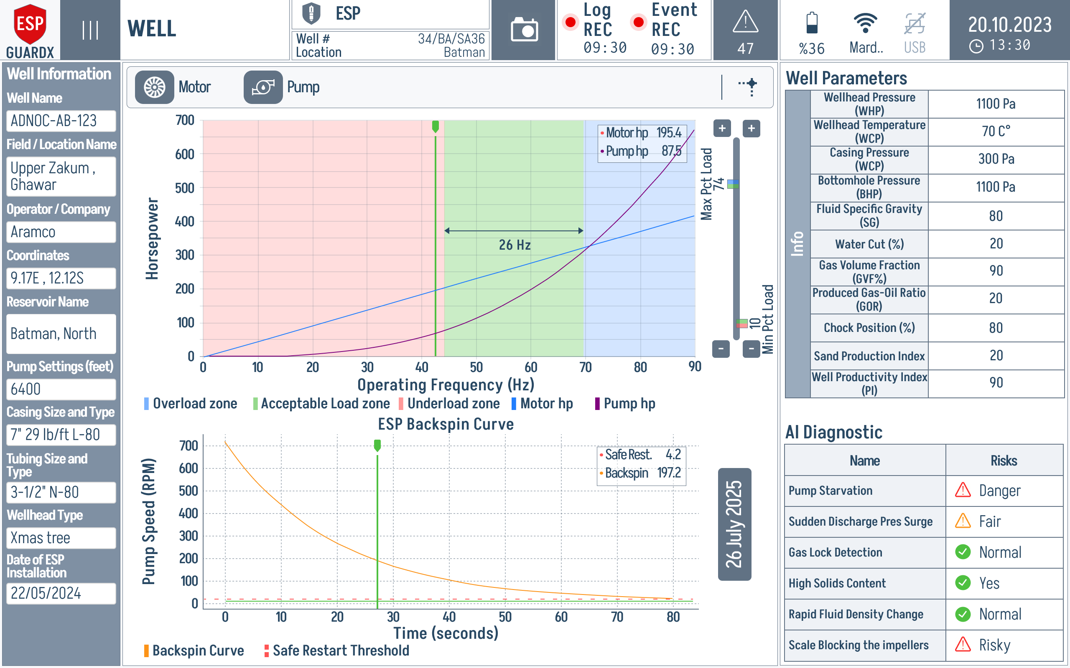
Task: Select Sand Production Index parameter row
Action: 938,356
